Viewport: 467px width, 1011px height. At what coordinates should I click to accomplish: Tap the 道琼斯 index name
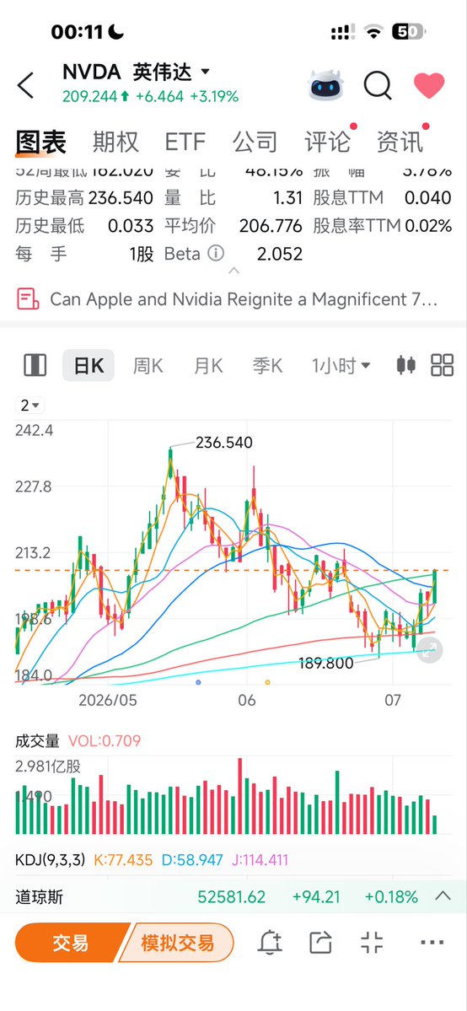pyautogui.click(x=40, y=897)
